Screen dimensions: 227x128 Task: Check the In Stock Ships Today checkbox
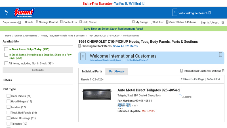pos(6,49)
